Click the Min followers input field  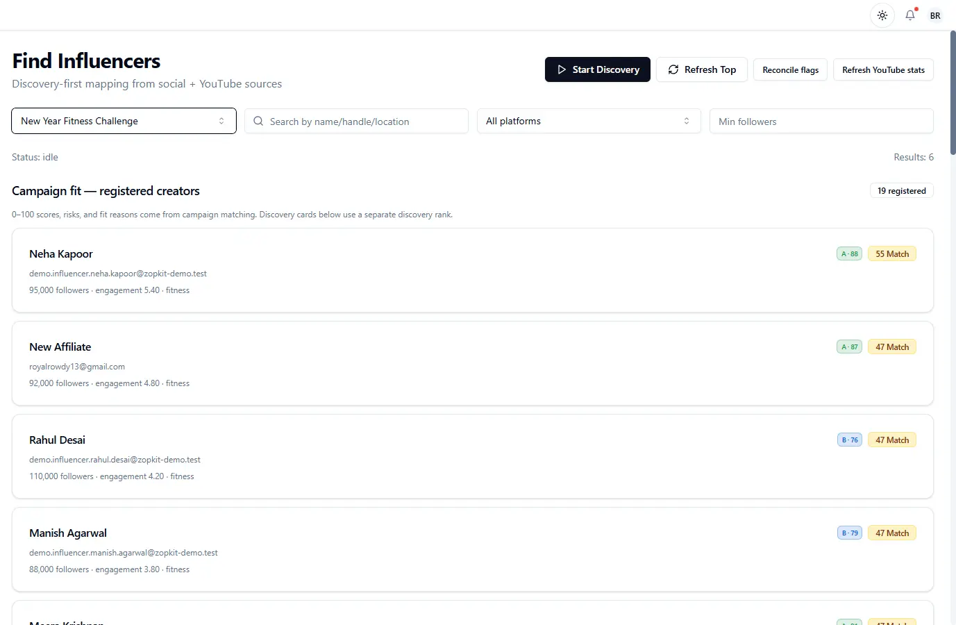(821, 121)
